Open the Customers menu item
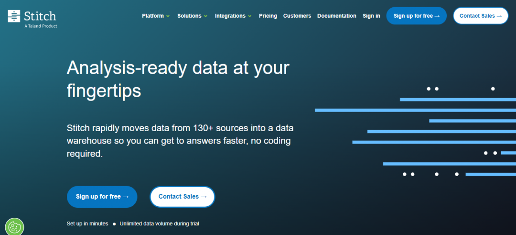516x235 pixels. click(297, 16)
